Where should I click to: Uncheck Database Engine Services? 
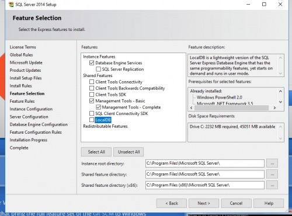(92, 63)
